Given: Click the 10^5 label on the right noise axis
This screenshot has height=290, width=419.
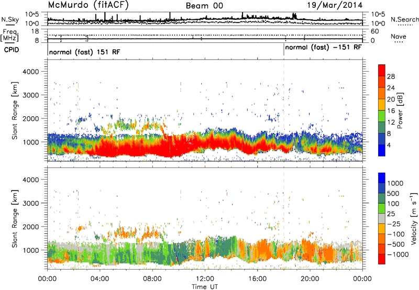Looking at the screenshot, I should point(378,15).
